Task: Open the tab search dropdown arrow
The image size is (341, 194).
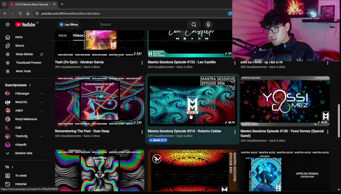Action: click(4, 4)
